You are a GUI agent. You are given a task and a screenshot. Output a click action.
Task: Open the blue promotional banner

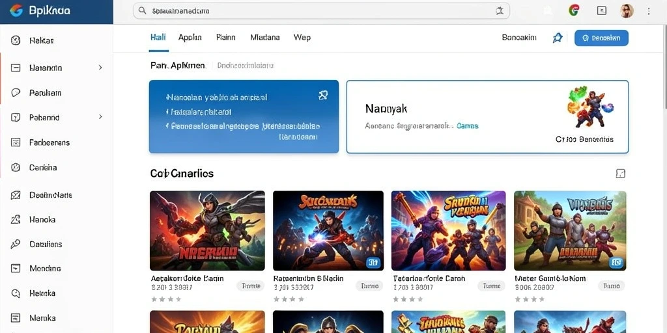pyautogui.click(x=244, y=116)
